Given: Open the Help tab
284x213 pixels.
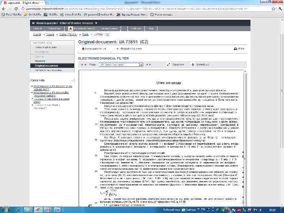Looking at the screenshot, I should pyautogui.click(x=151, y=28).
